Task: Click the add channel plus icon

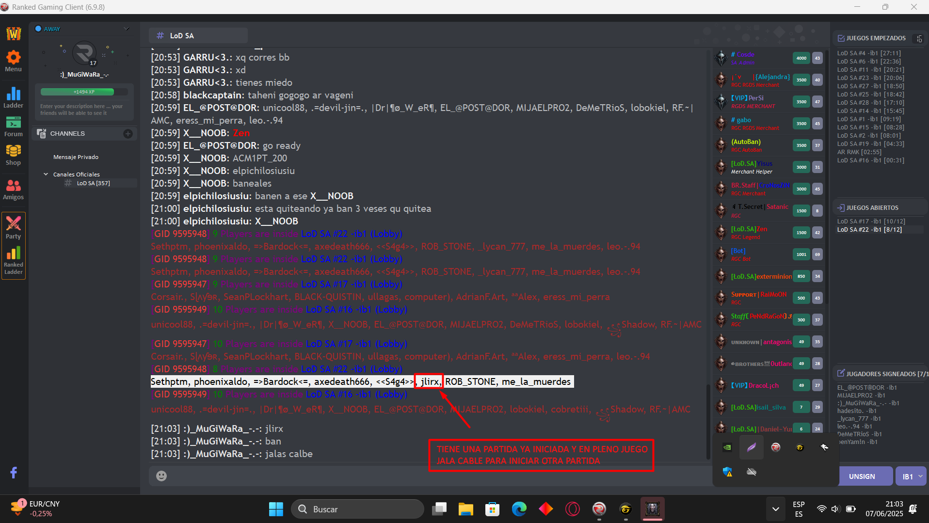Action: 128,133
